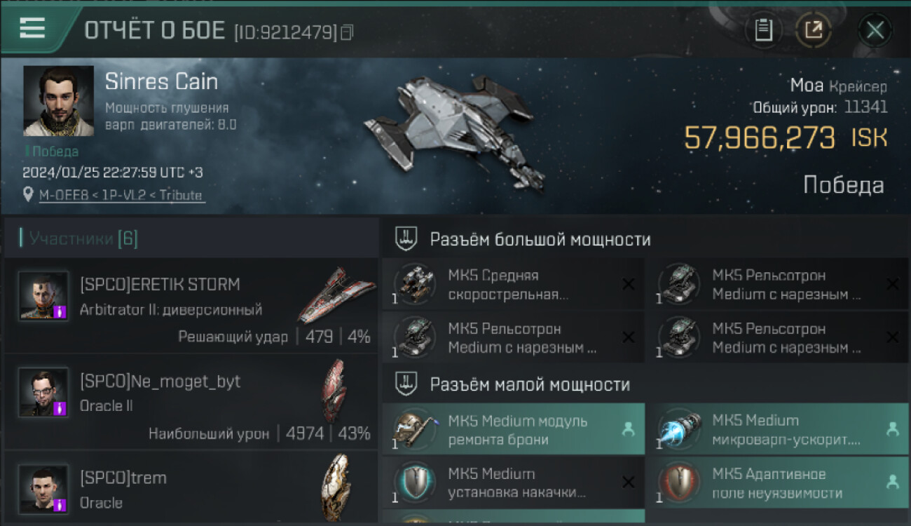Select MK5 Medium микроварп-ускоритель module

click(x=779, y=430)
